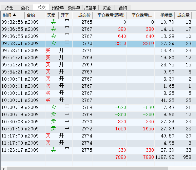Sort by the 手续费 column header

[164, 15]
